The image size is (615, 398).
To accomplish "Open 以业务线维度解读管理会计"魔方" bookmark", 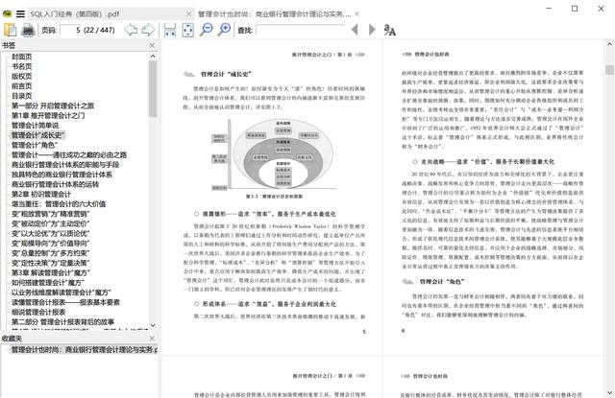I will (61, 293).
